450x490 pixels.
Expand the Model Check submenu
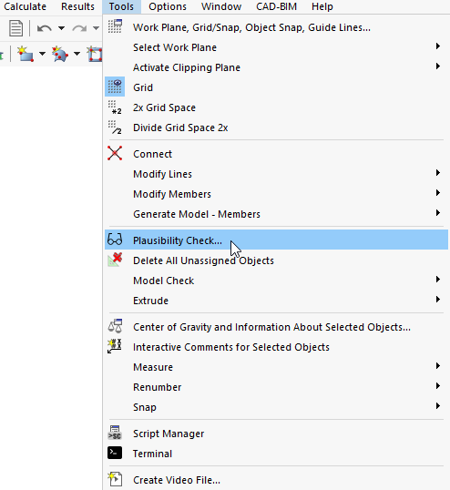[x=276, y=281]
